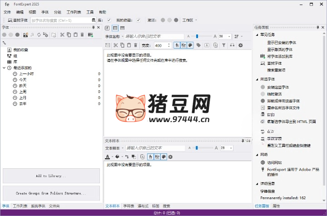Viewport: 327px width, 216px height.
Task: Click the default colors squares icon in the text sample toolbar
Action: [x=134, y=157]
